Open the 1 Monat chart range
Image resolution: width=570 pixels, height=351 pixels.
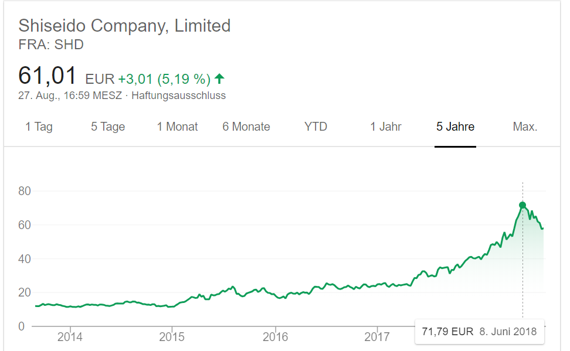tap(177, 127)
